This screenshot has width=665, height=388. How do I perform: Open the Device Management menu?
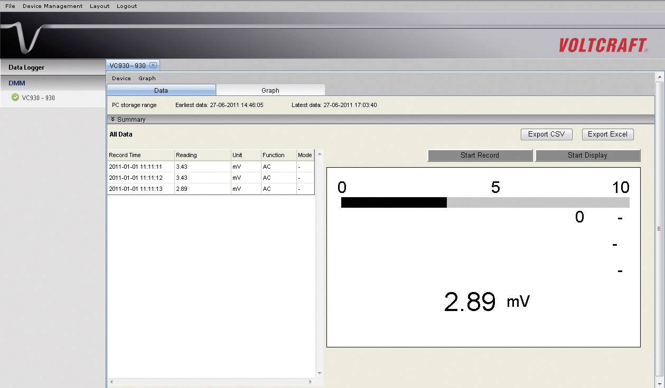(52, 6)
